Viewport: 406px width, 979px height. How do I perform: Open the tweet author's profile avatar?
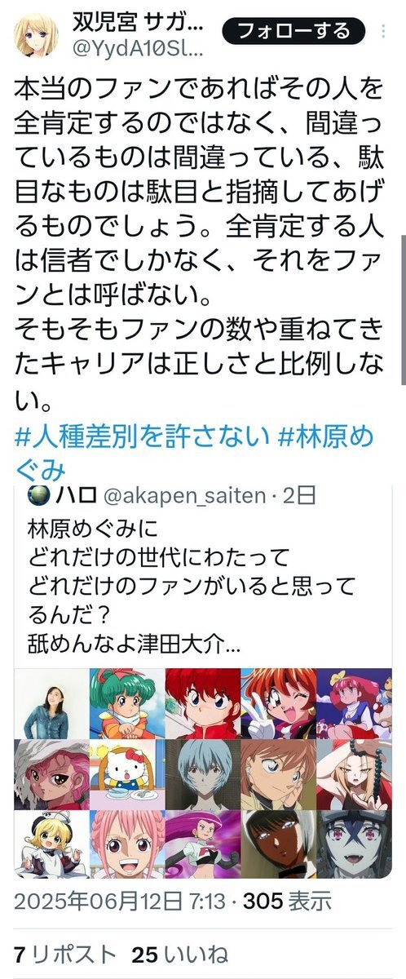(x=36, y=34)
